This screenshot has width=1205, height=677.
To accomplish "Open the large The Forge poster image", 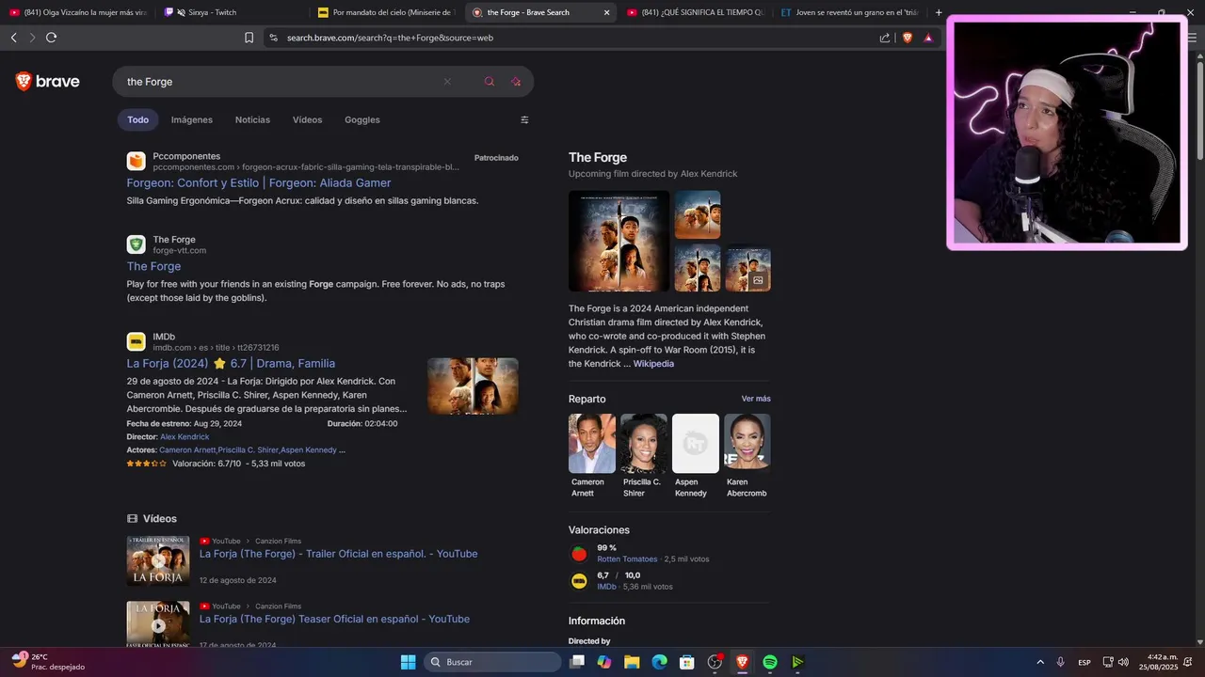I will point(619,241).
